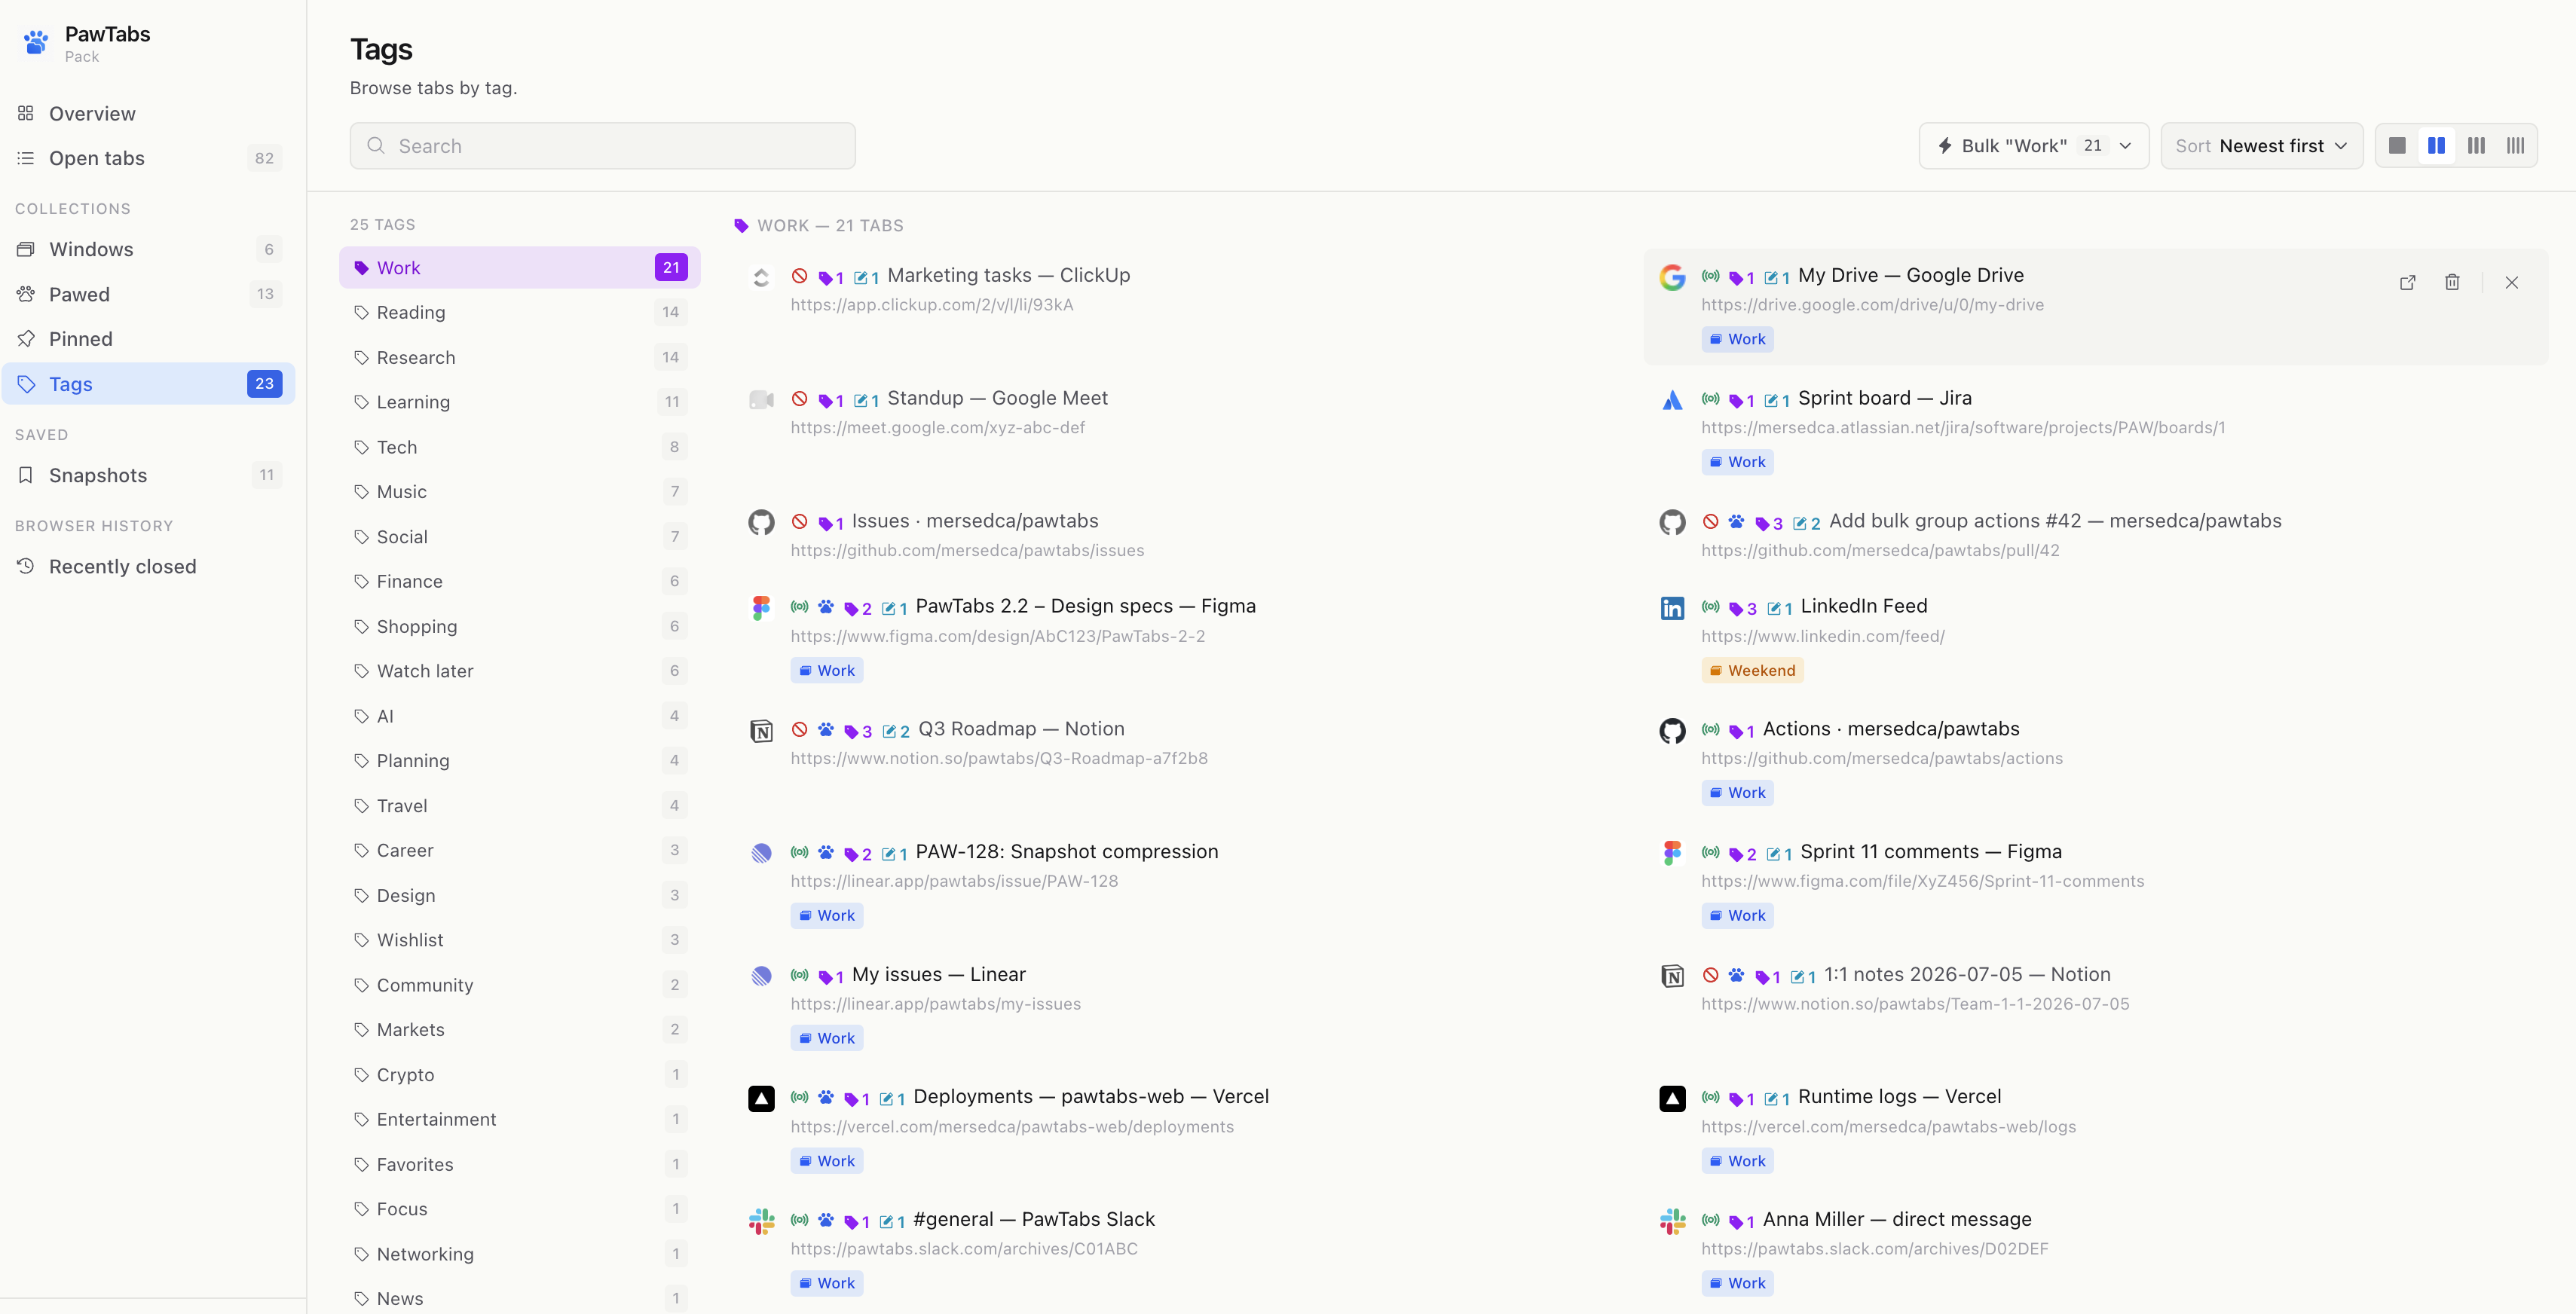The height and width of the screenshot is (1314, 2576).
Task: Open saved Snapshots
Action: coord(148,475)
